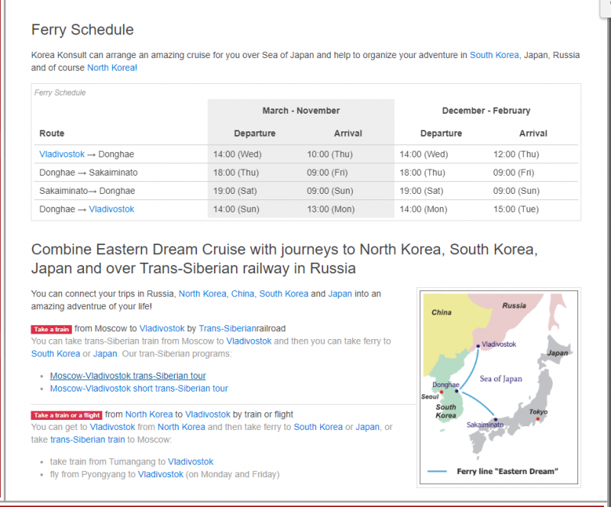Open Japan link before 'Our tran-Siberian programs'

(105, 354)
